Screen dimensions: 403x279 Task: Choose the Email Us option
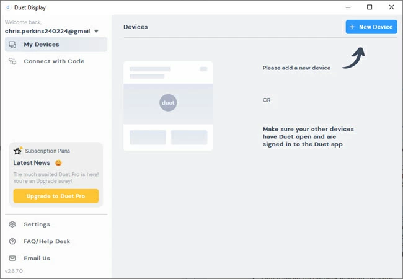(x=56, y=258)
